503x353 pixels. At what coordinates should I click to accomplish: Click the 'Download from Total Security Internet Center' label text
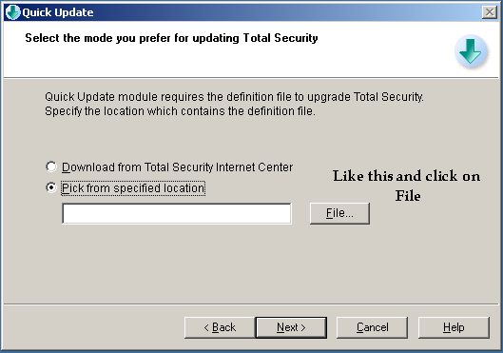178,167
